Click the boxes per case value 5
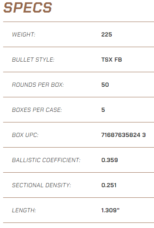The width and height of the screenshot is (154, 228). (103, 110)
